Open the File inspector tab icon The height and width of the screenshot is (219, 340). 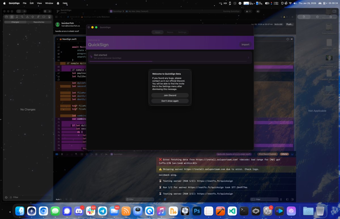[304, 17]
